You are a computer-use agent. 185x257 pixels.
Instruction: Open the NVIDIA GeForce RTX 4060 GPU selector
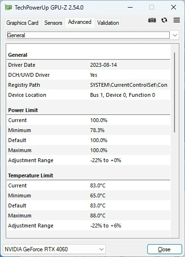54,249
